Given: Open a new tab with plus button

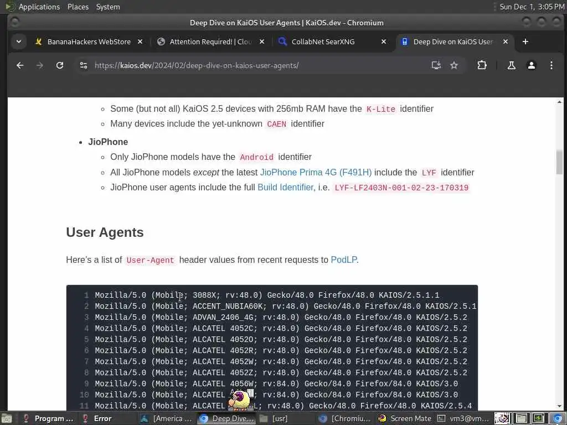Looking at the screenshot, I should [x=525, y=42].
